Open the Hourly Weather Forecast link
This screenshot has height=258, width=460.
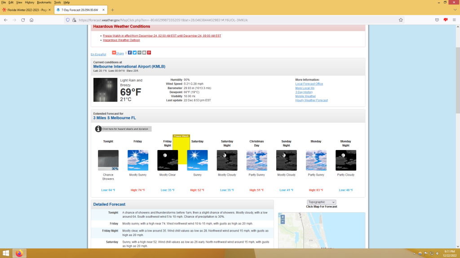[x=312, y=100]
